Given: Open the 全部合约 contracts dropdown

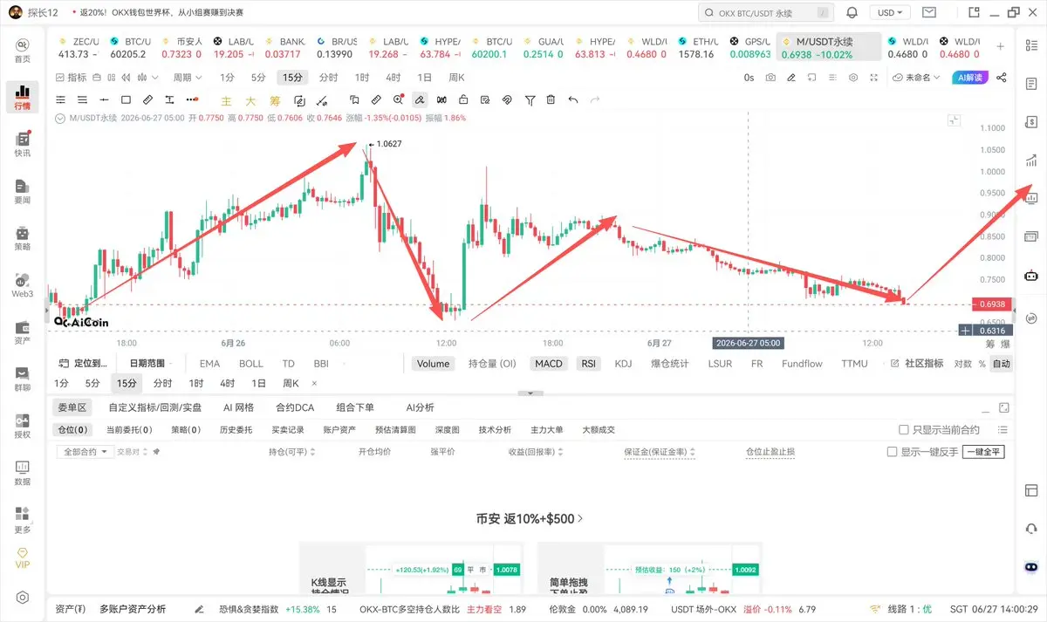Looking at the screenshot, I should pos(85,452).
